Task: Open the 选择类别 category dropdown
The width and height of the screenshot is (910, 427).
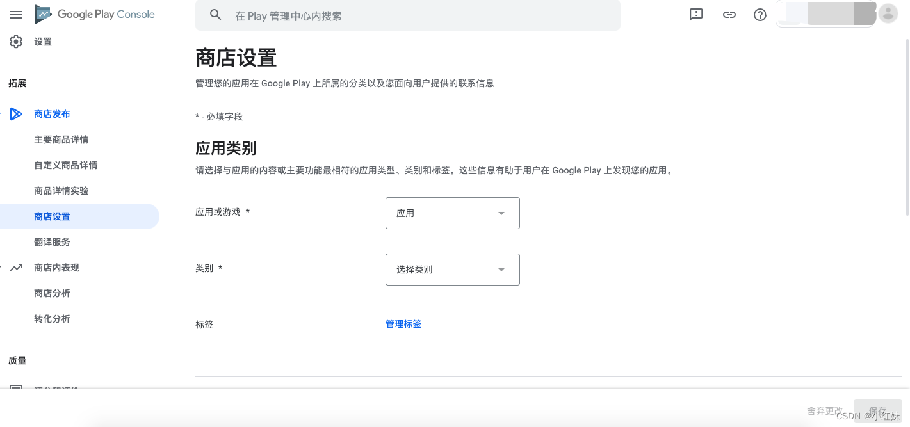Action: tap(452, 270)
